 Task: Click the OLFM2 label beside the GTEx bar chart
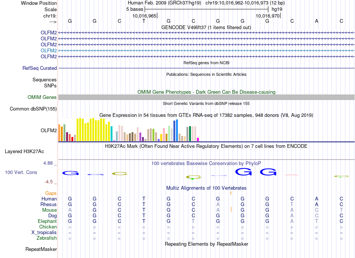tap(49, 130)
